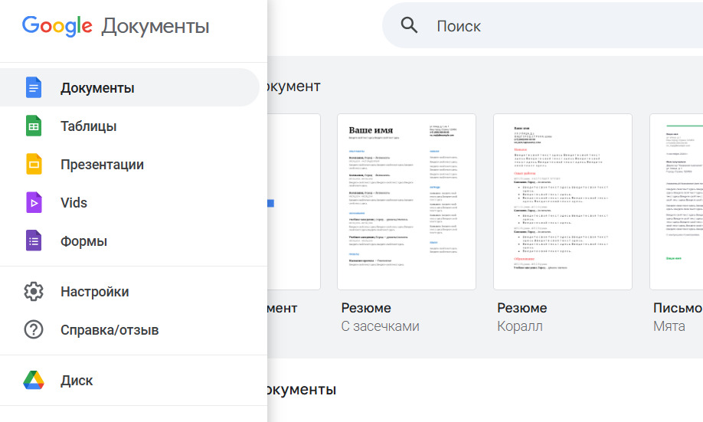The height and width of the screenshot is (422, 703).
Task: Click the blue Documents icon in sidebar
Action: coord(34,87)
